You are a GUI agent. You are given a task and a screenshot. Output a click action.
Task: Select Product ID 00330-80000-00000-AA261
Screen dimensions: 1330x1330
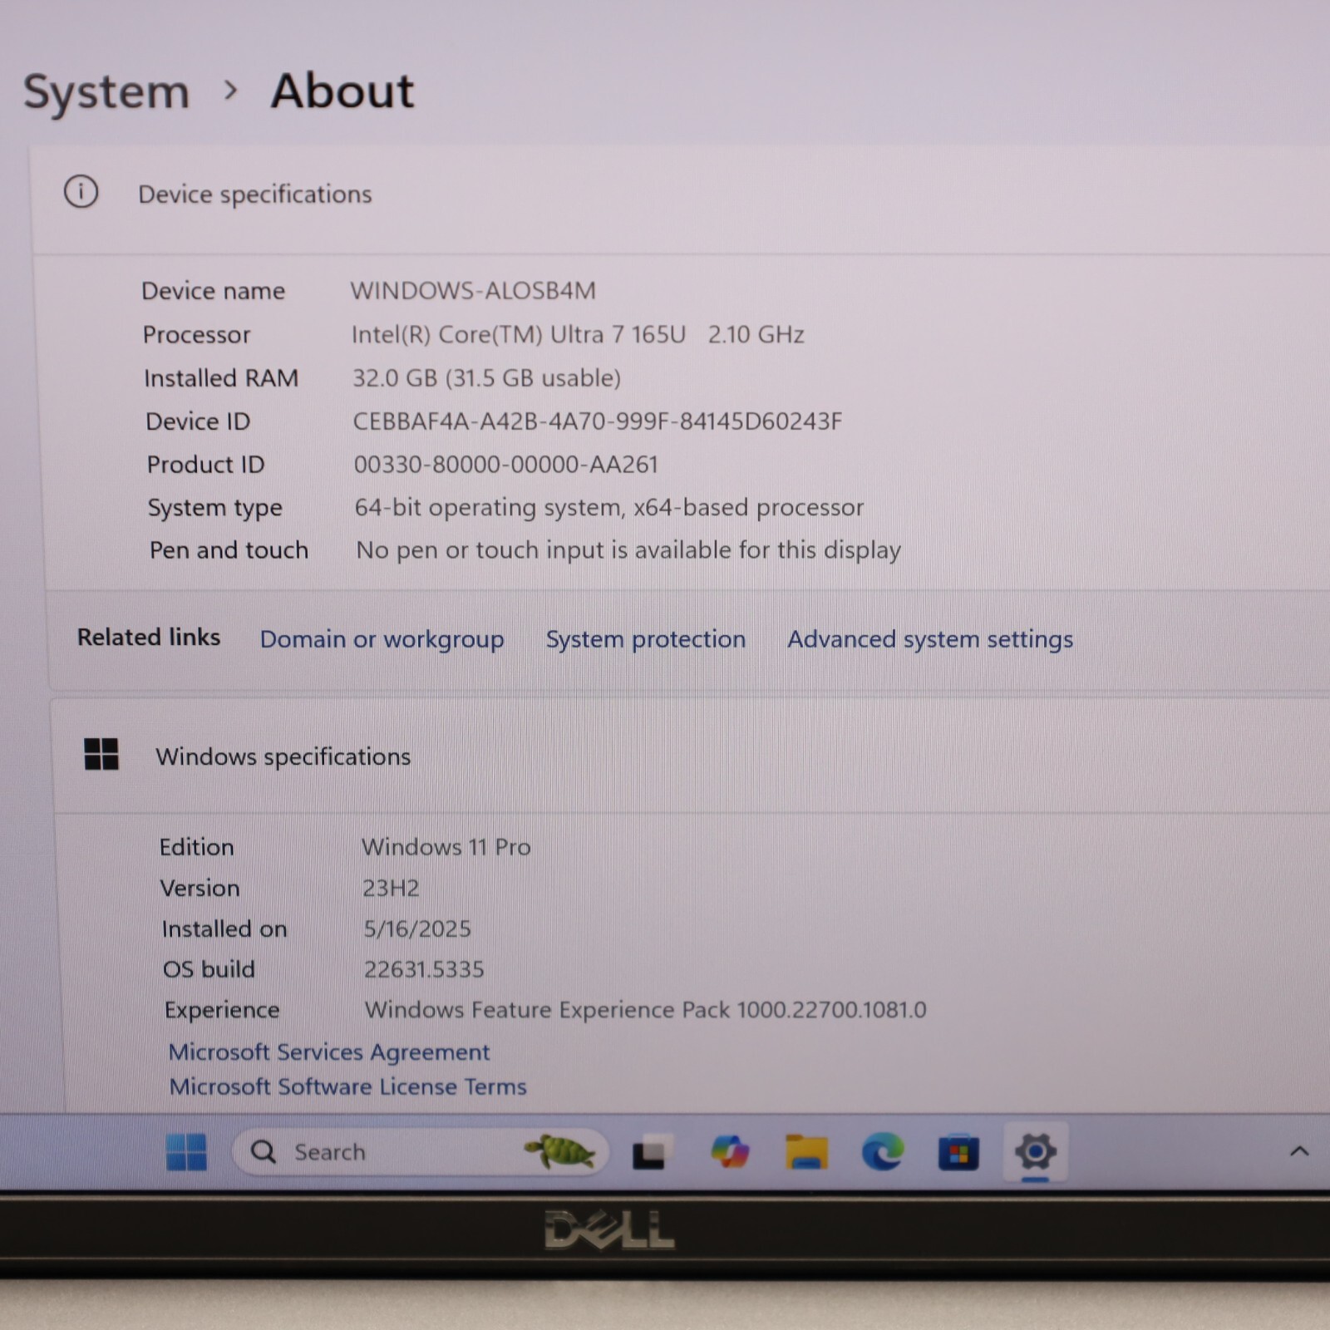click(505, 464)
